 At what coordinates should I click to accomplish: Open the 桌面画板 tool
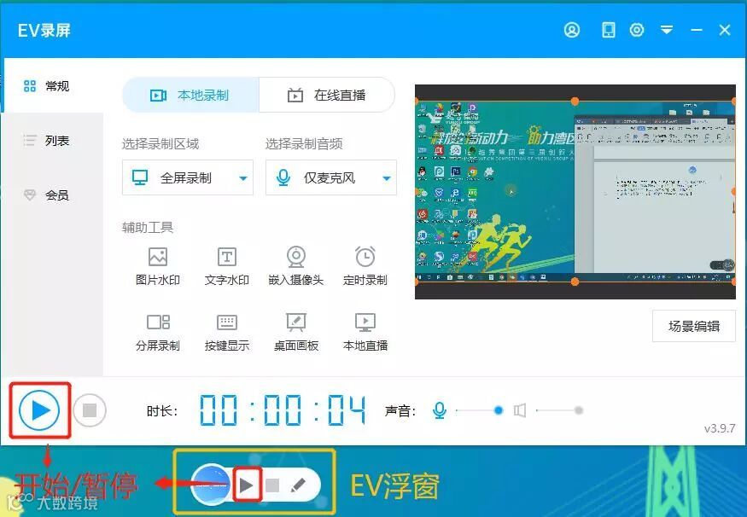296,332
